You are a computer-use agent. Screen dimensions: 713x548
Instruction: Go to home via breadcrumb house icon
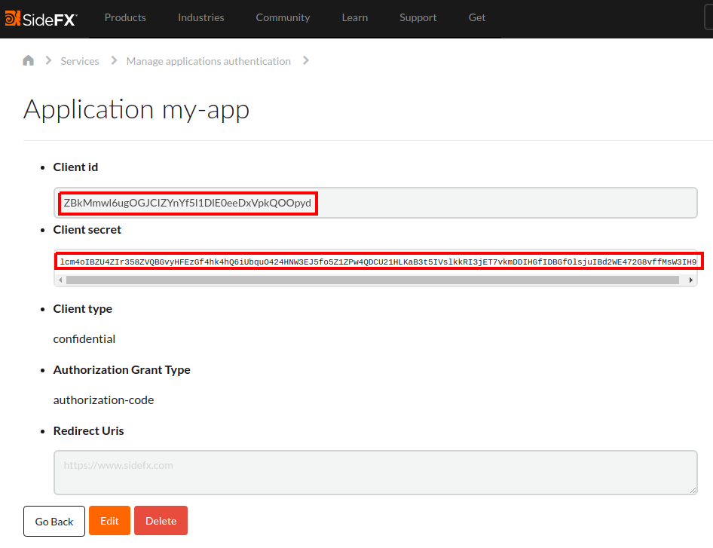[x=29, y=61]
